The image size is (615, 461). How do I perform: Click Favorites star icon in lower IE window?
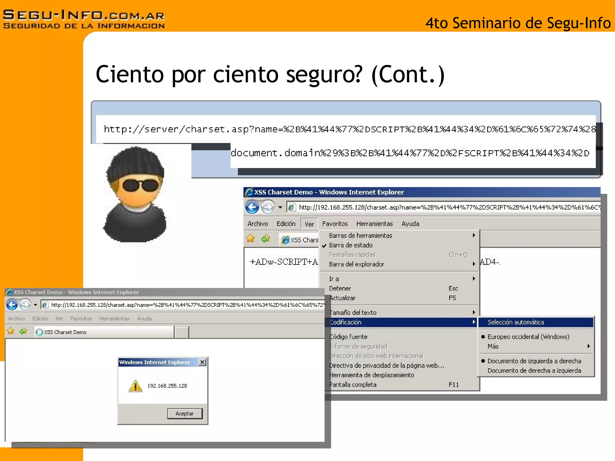[11, 331]
